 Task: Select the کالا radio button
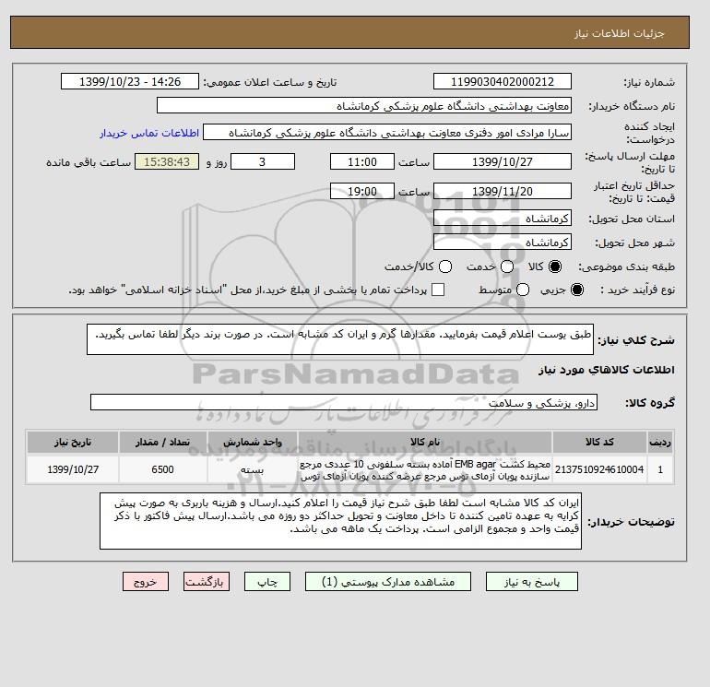click(555, 267)
